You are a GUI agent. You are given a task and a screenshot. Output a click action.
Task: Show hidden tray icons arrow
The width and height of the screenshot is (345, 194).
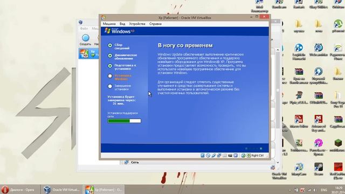click(290, 190)
